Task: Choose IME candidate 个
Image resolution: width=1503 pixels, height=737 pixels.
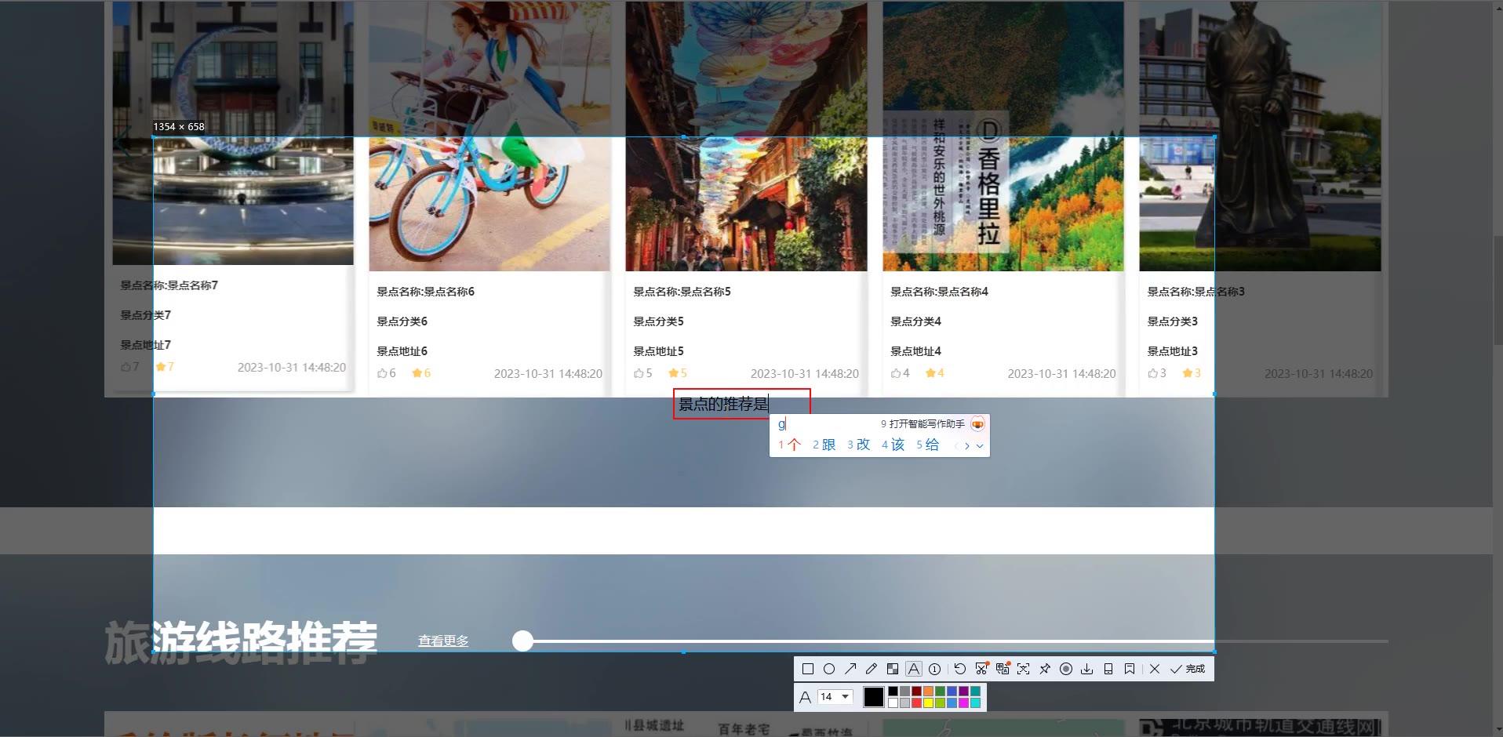Action: pos(790,445)
